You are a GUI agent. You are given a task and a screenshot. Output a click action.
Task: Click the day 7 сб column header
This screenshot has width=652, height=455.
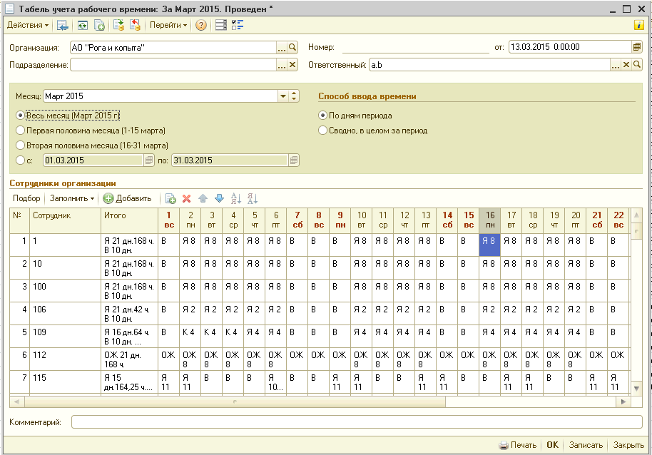[297, 220]
